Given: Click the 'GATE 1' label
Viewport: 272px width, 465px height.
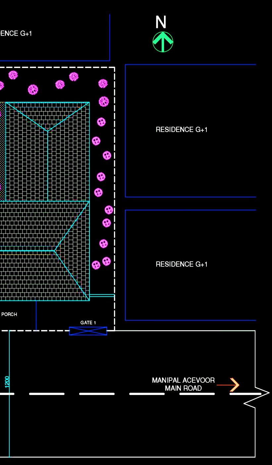Looking at the screenshot, I should 88,323.
